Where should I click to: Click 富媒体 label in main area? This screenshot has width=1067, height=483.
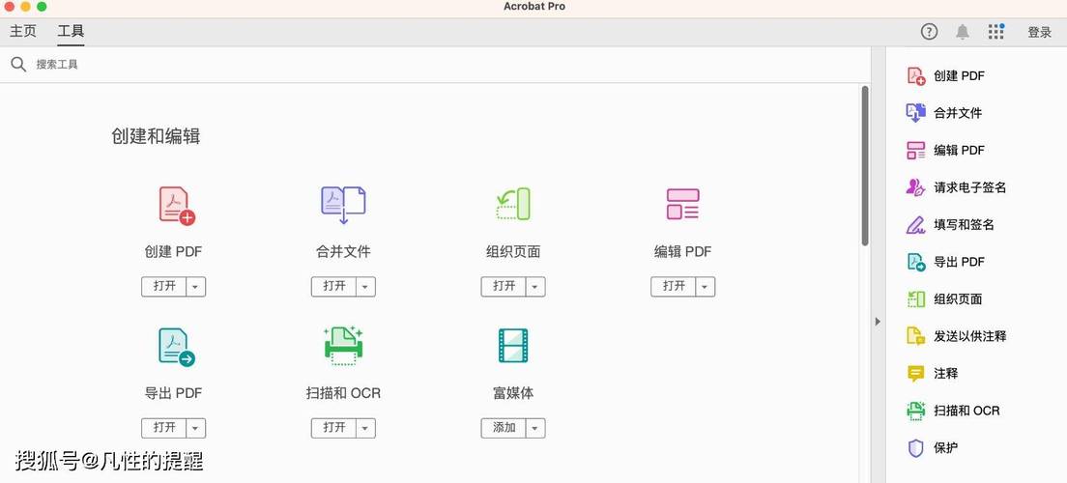point(513,393)
